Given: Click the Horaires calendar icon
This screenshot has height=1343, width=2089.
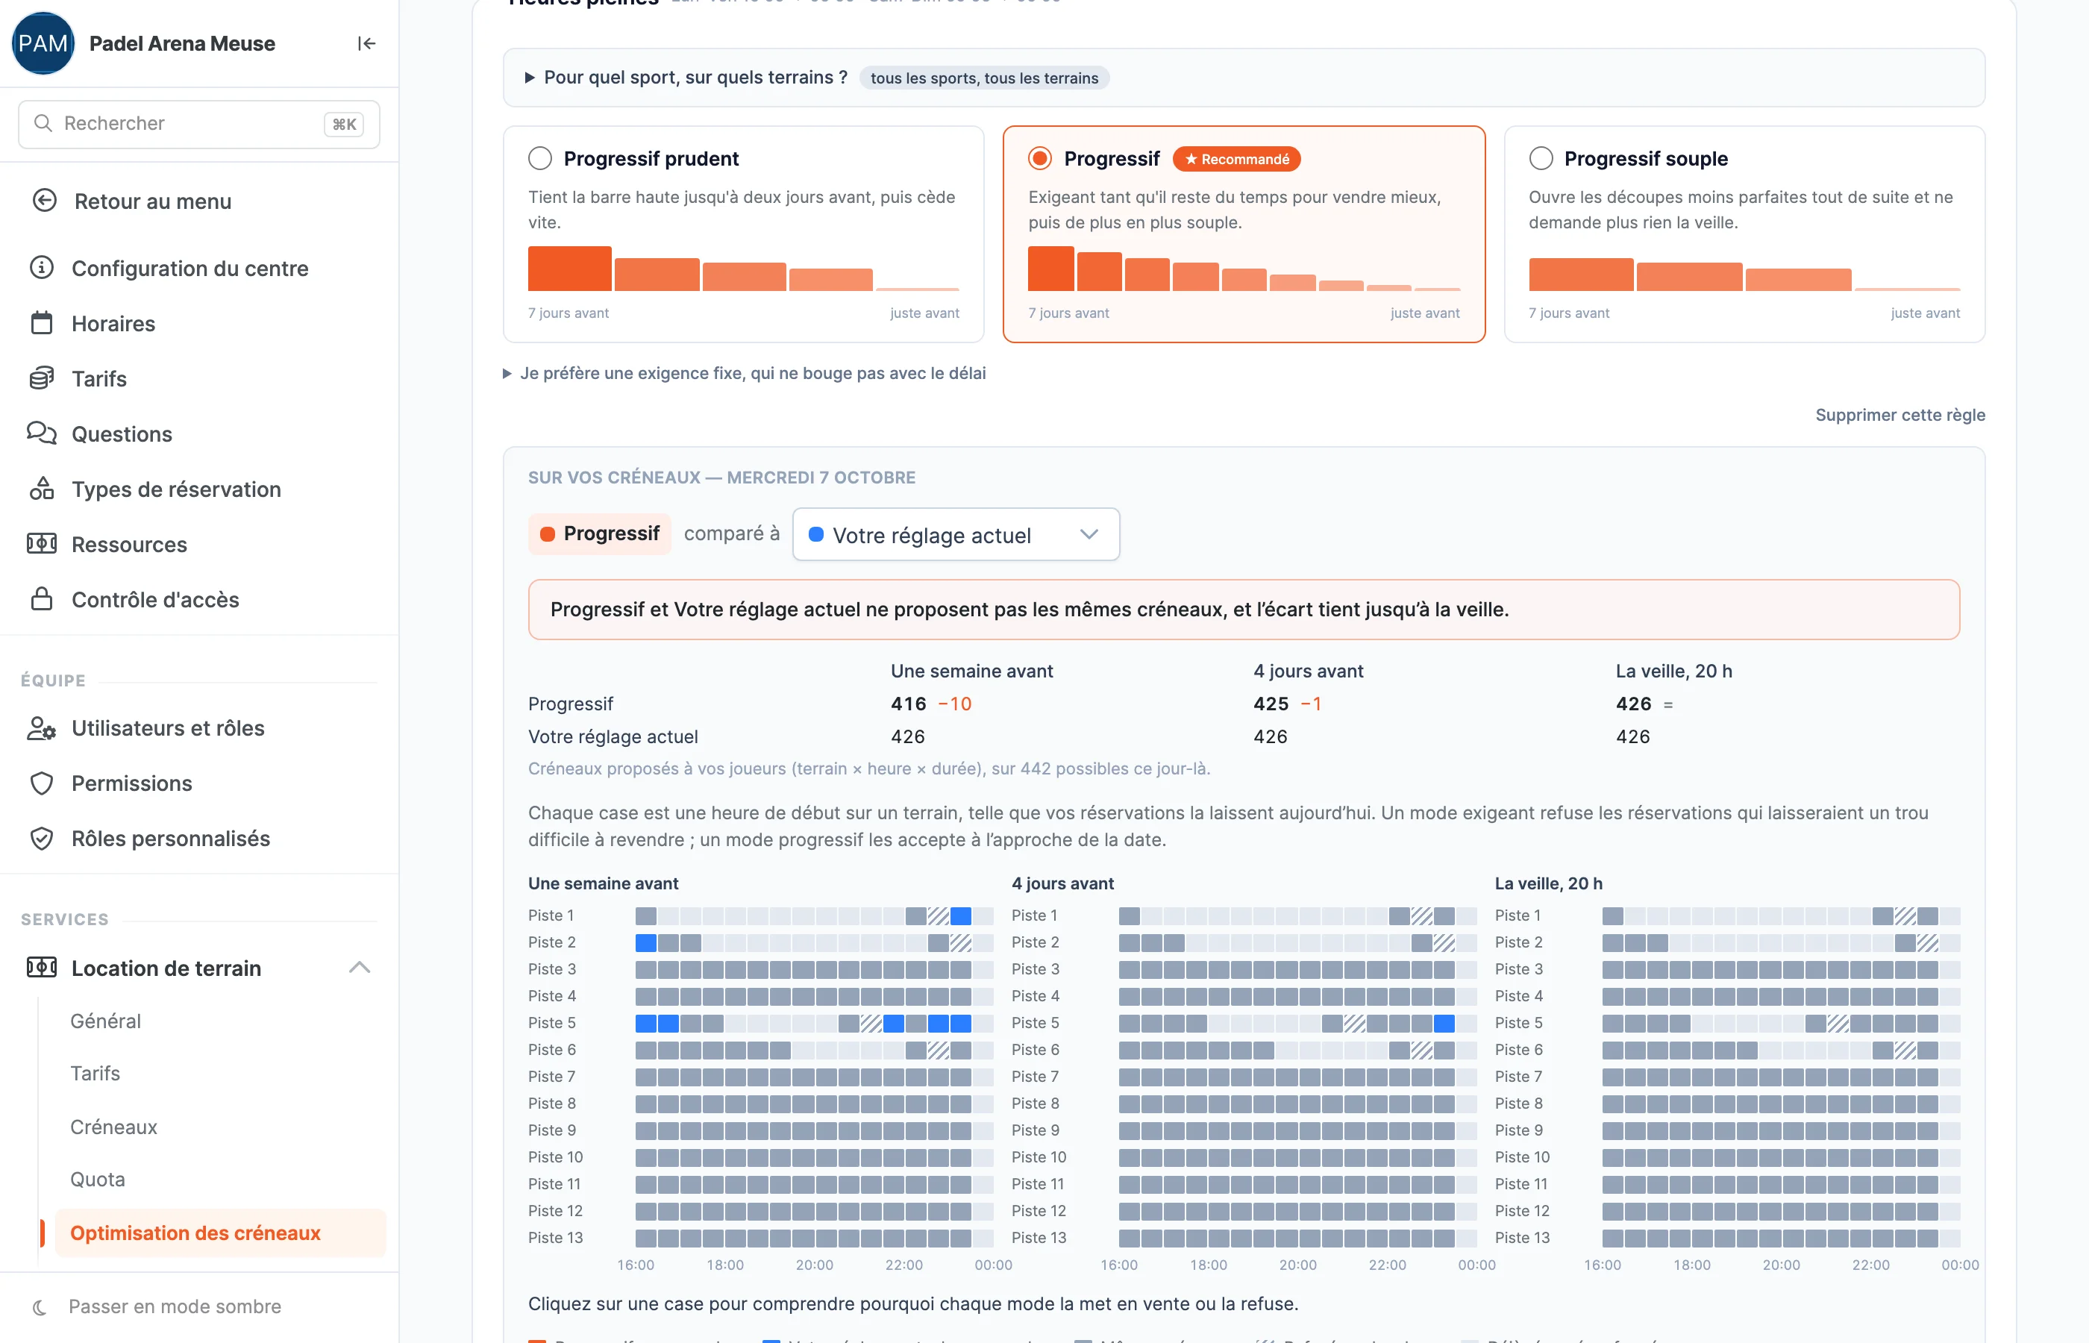Looking at the screenshot, I should [x=42, y=322].
